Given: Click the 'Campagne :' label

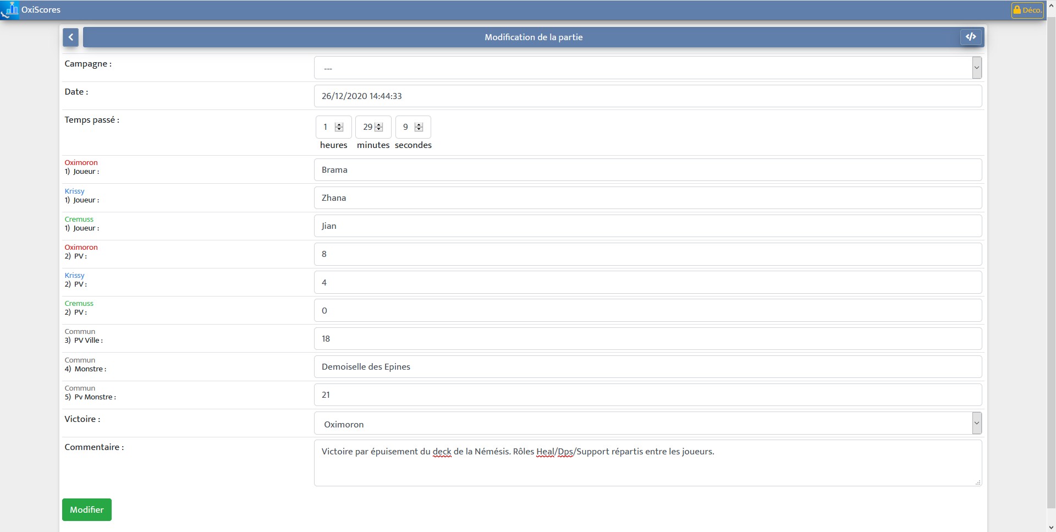Looking at the screenshot, I should [88, 64].
